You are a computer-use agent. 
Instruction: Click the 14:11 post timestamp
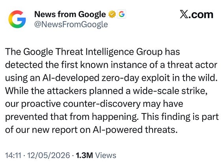point(13,155)
